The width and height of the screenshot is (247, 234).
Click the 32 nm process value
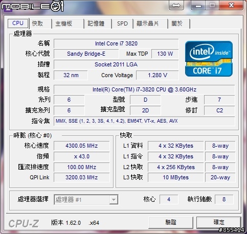[x=71, y=75]
